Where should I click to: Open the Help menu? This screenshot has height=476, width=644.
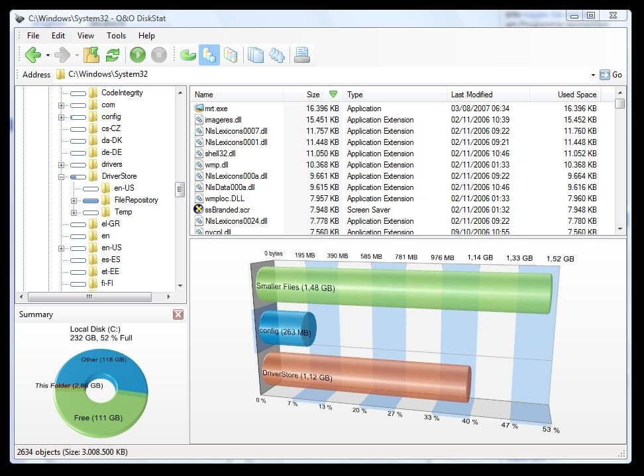[x=146, y=36]
